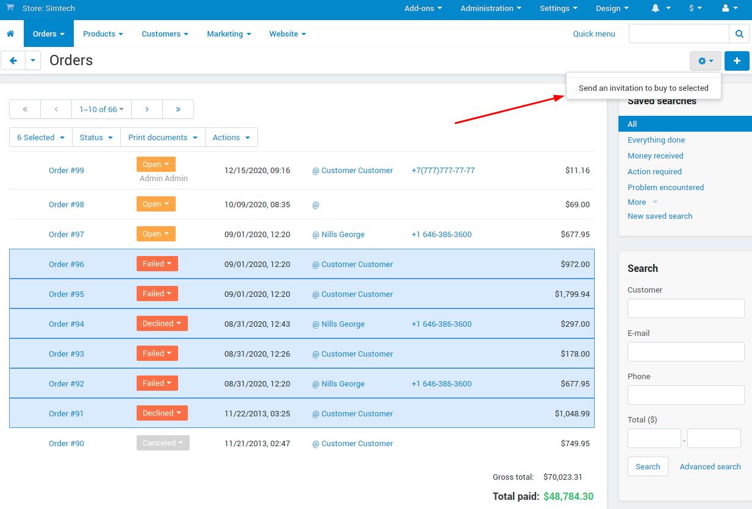Viewport: 752px width, 509px height.
Task: Change the Failed status of Order #96
Action: [157, 264]
